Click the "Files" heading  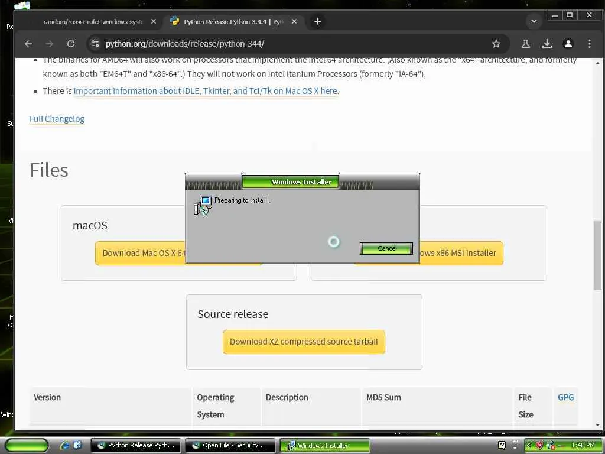click(49, 170)
